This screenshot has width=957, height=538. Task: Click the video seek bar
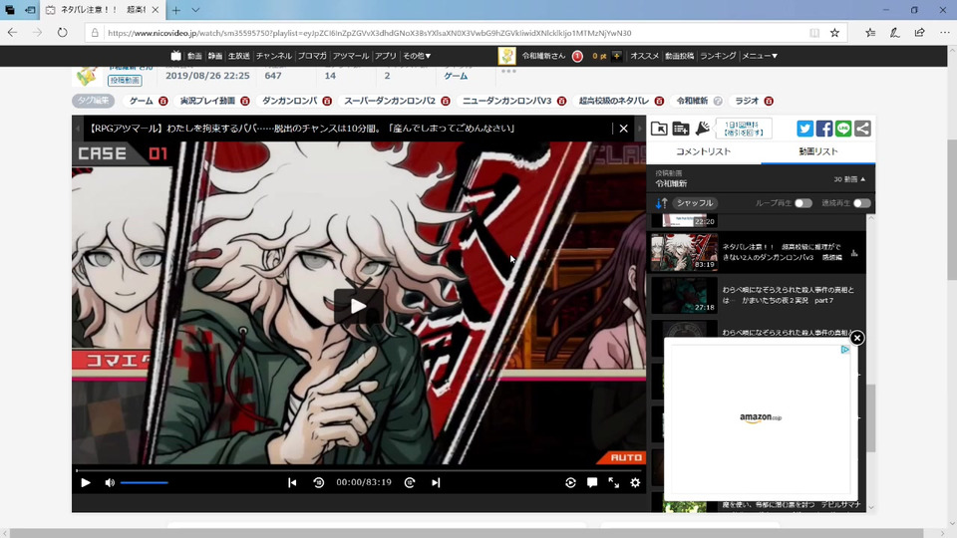[x=359, y=470]
